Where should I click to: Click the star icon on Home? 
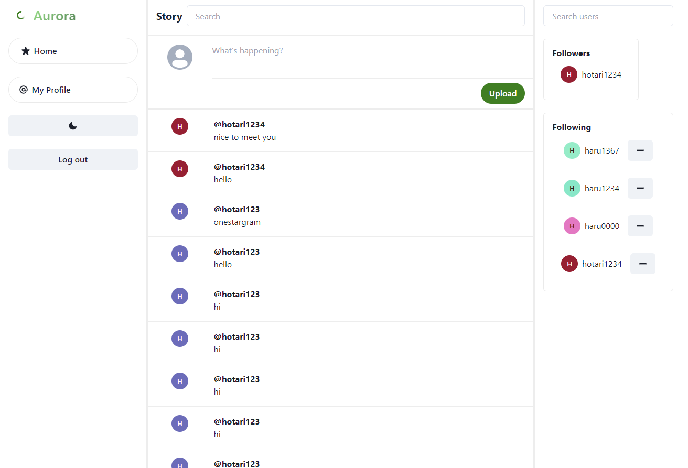pyautogui.click(x=26, y=51)
